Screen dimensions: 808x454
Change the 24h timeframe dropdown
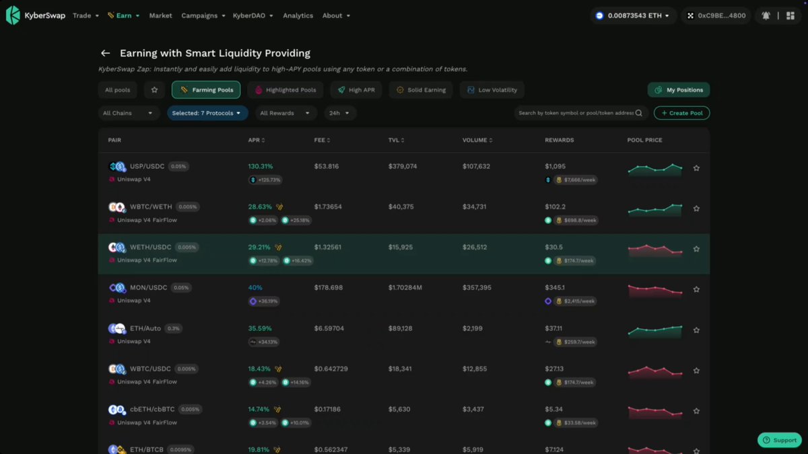coord(340,113)
